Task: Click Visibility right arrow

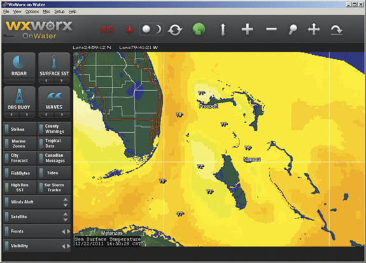Action: (68, 246)
